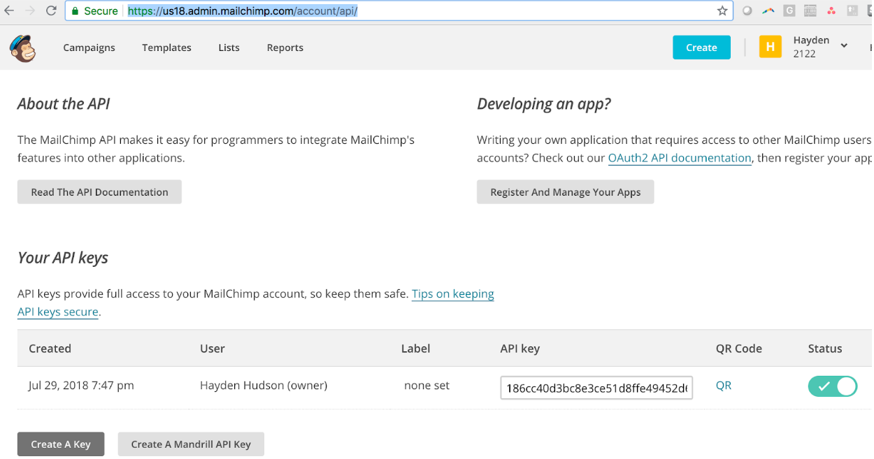Open the QR link for the key

[x=724, y=385]
